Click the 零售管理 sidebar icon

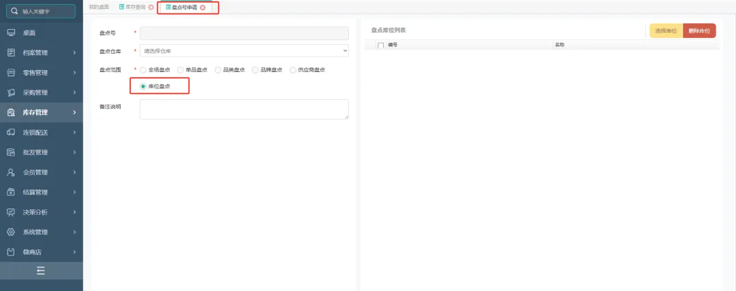coord(11,73)
